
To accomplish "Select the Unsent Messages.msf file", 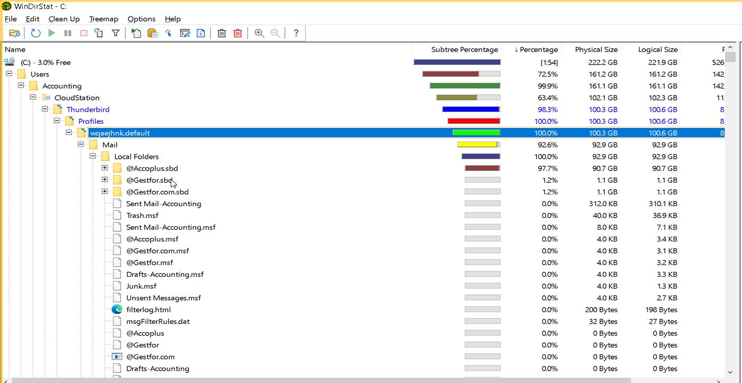I will [163, 298].
